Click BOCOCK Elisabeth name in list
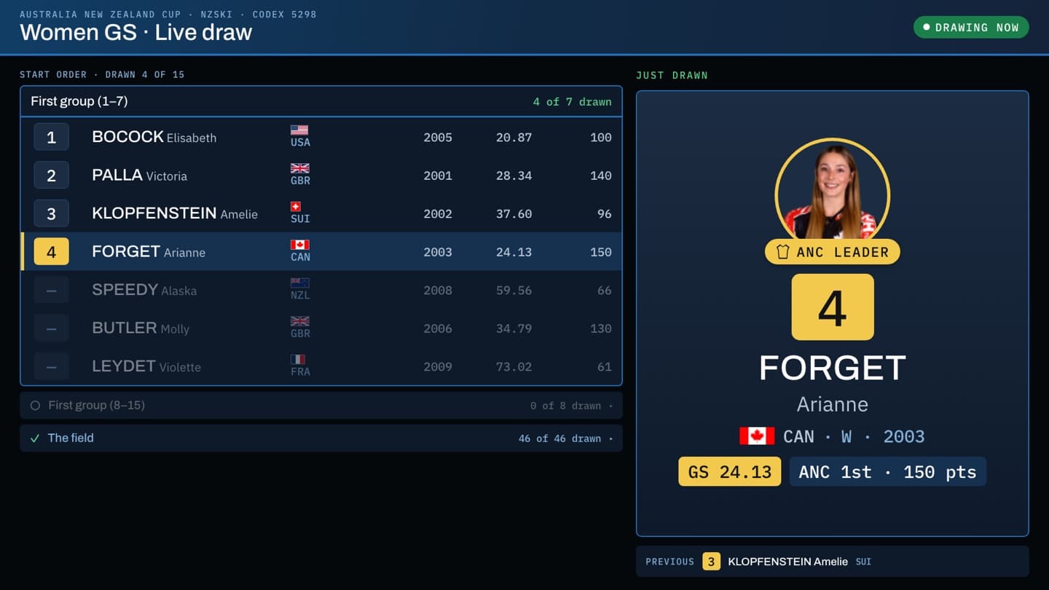 pos(154,137)
